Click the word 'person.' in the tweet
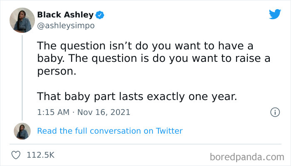291x166 pixels. coord(57,71)
